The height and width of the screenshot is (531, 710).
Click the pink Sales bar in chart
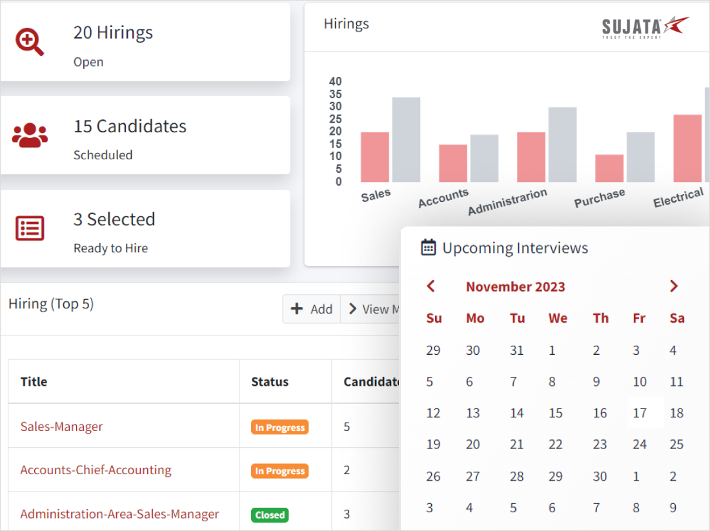tap(374, 157)
